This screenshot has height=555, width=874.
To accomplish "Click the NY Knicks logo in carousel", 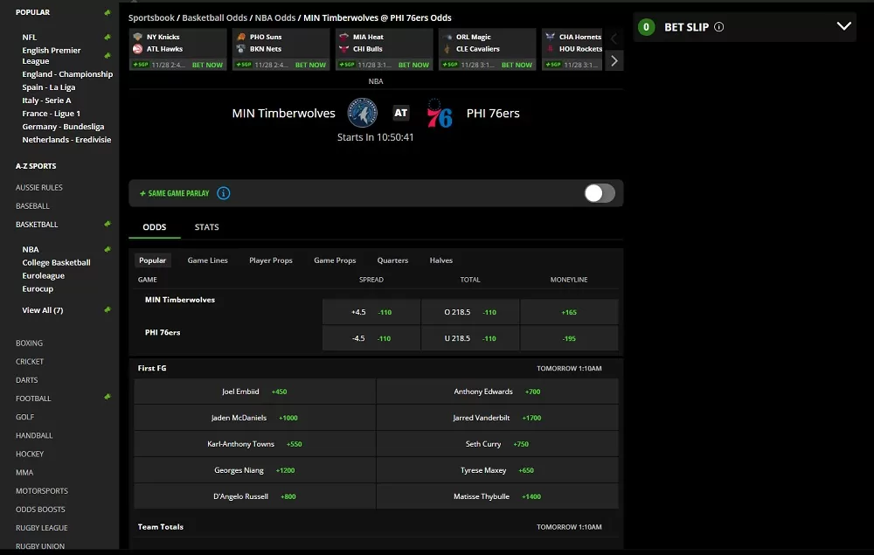I will (x=138, y=37).
